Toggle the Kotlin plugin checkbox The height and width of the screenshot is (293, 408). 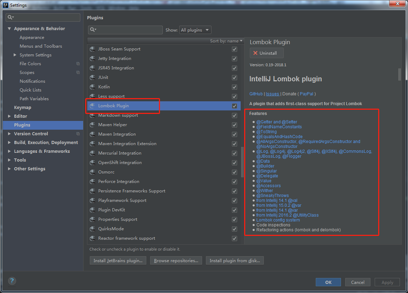point(234,87)
